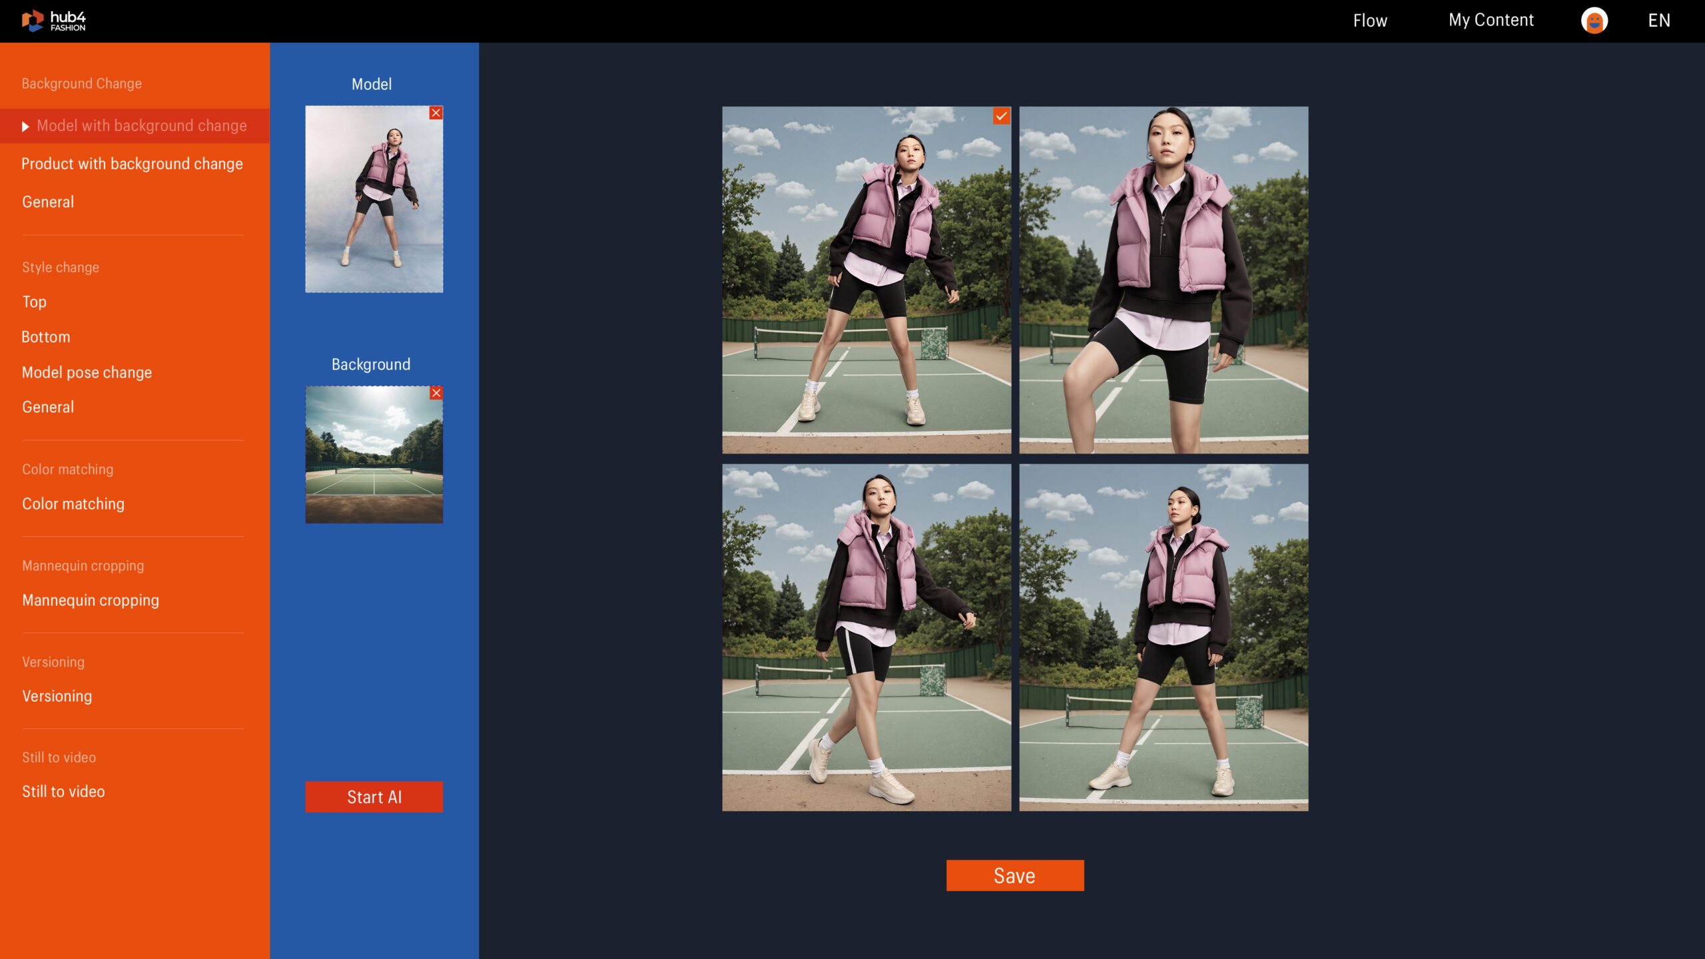Select the top-left wide stance result image
This screenshot has height=959, width=1705.
tap(866, 280)
